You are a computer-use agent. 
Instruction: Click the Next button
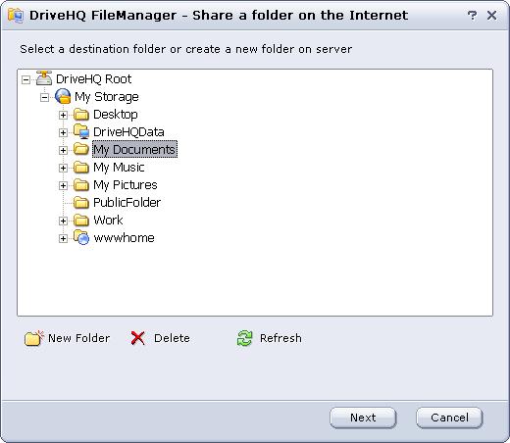point(363,418)
